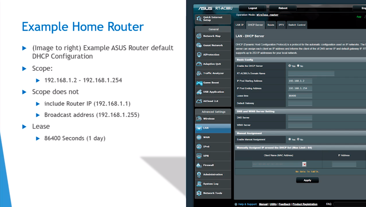366x207 pixels.
Task: Click the Logout button
Action: click(253, 8)
